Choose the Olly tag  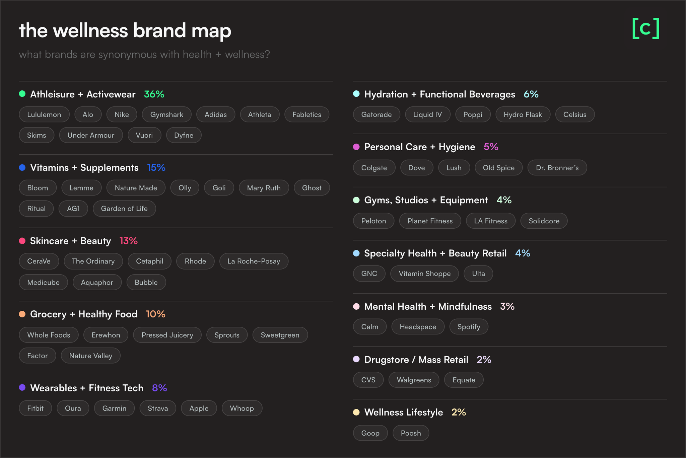click(x=185, y=188)
